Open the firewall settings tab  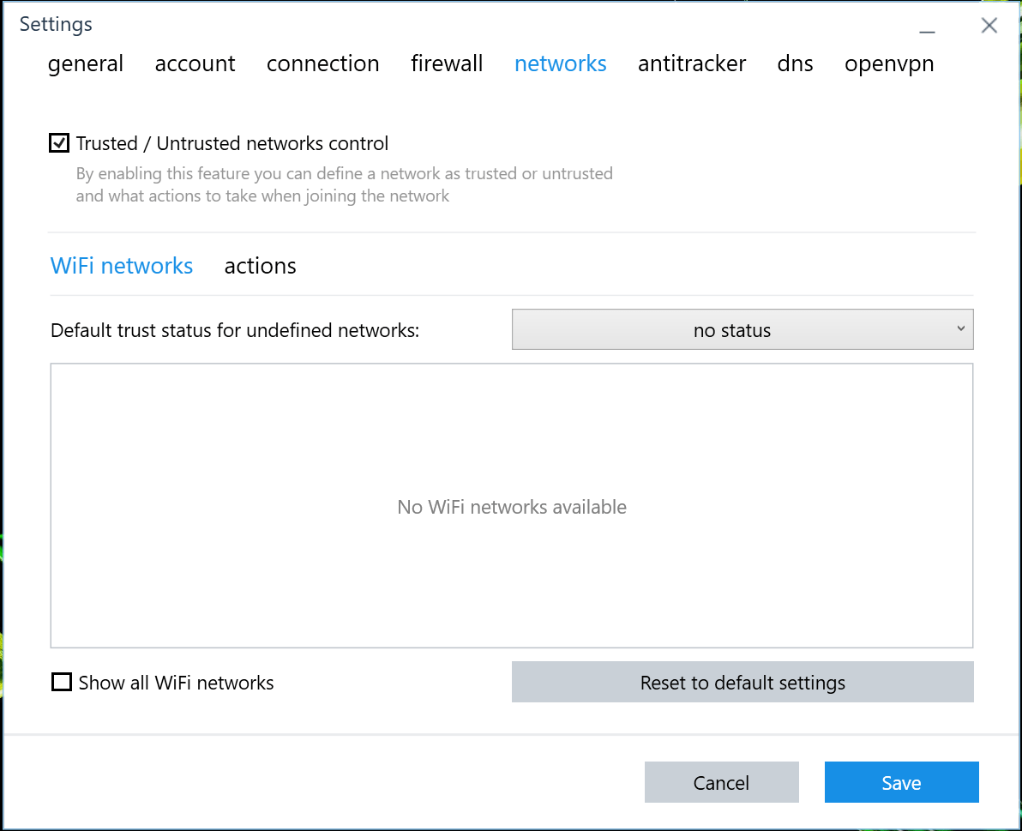click(447, 63)
